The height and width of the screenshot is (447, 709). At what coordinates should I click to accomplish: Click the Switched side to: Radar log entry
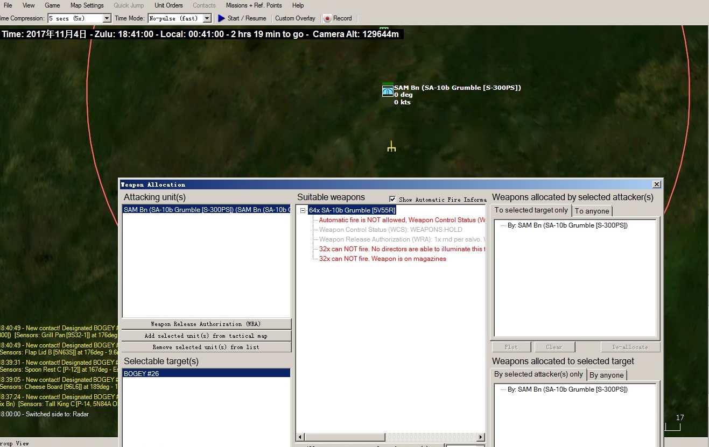[x=45, y=414]
